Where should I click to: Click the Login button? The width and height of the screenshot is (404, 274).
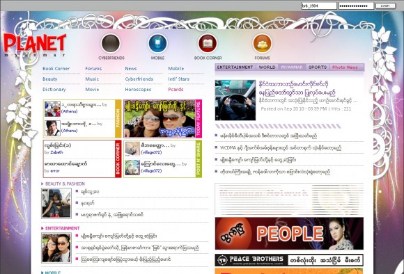click(x=385, y=6)
